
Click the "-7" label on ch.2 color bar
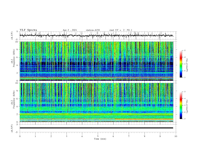point(184,119)
